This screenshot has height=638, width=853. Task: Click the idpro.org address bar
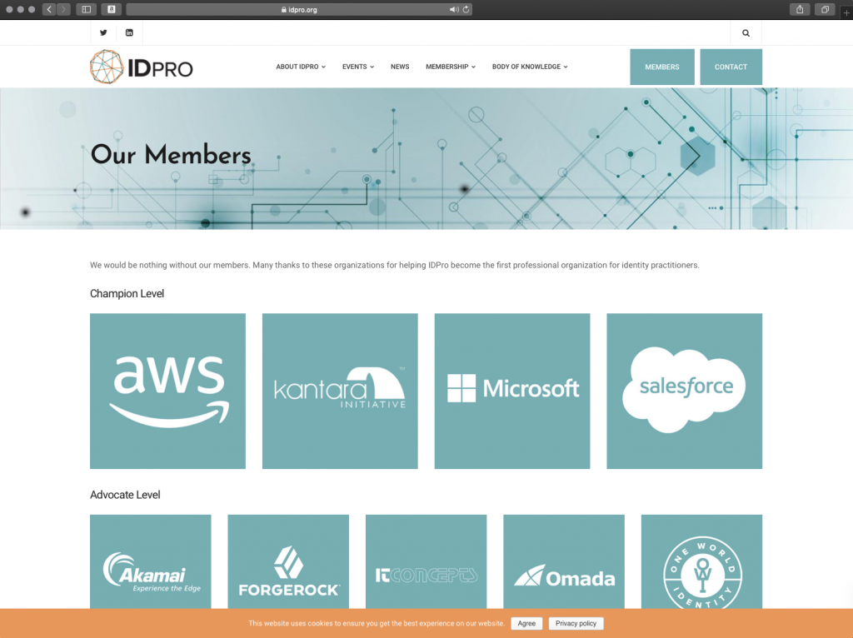point(299,10)
